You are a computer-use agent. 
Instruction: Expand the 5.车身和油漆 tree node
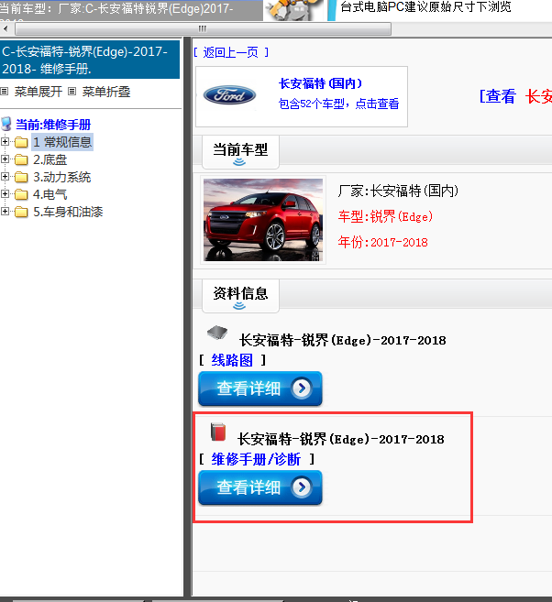point(5,211)
